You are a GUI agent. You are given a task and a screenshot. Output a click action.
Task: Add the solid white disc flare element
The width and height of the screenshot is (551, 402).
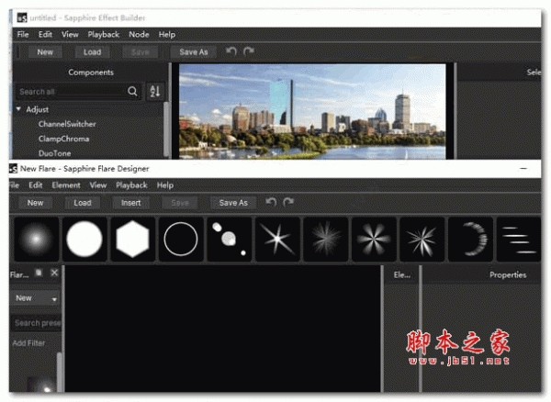point(84,240)
